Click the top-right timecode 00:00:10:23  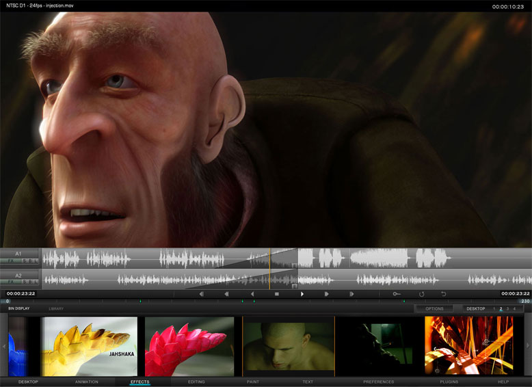508,7
